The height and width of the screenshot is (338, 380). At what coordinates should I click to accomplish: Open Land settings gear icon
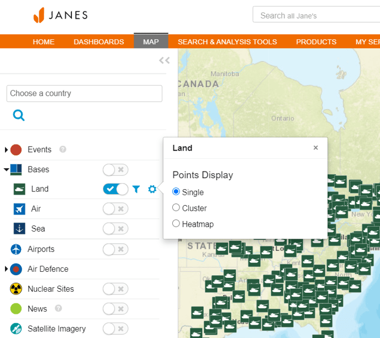pyautogui.click(x=152, y=189)
